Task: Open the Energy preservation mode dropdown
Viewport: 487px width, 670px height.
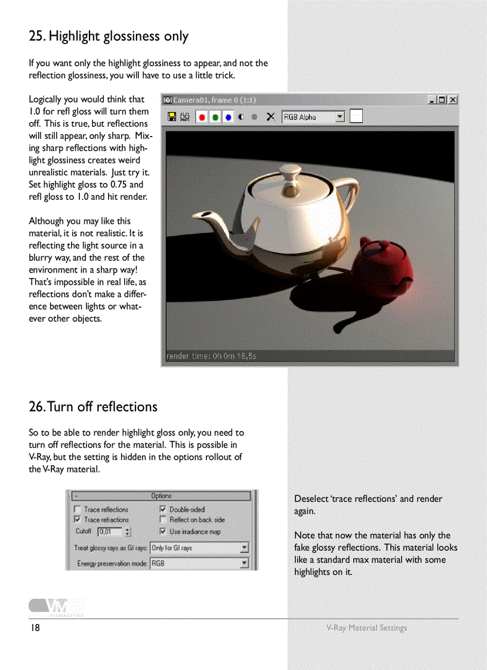Action: [x=244, y=561]
